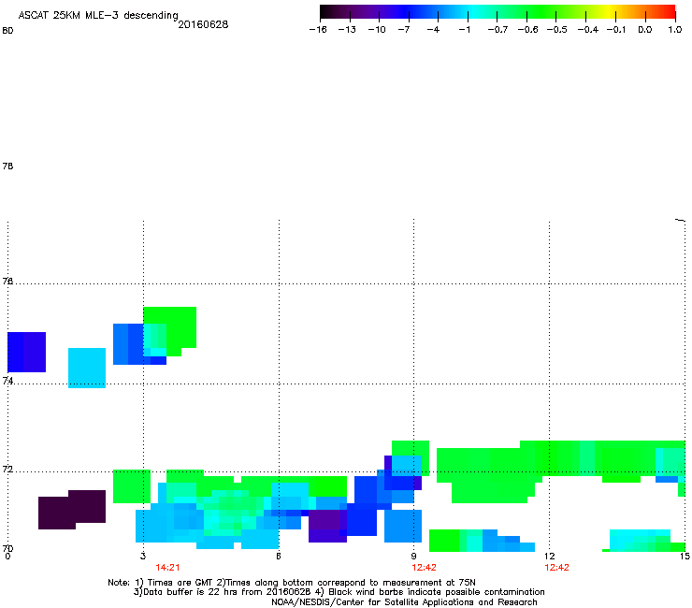Click the "-0.6" color scale label
Screen dimensions: 692x608
pos(527,30)
